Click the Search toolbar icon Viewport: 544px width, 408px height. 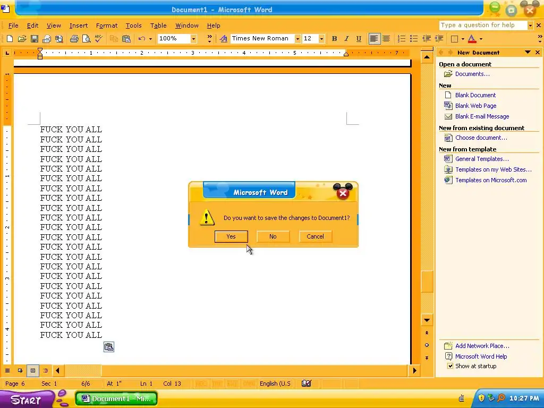pos(59,38)
